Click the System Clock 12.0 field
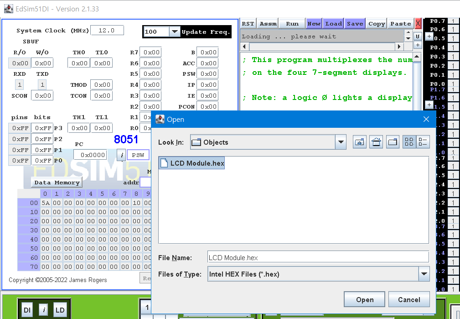 coord(107,30)
